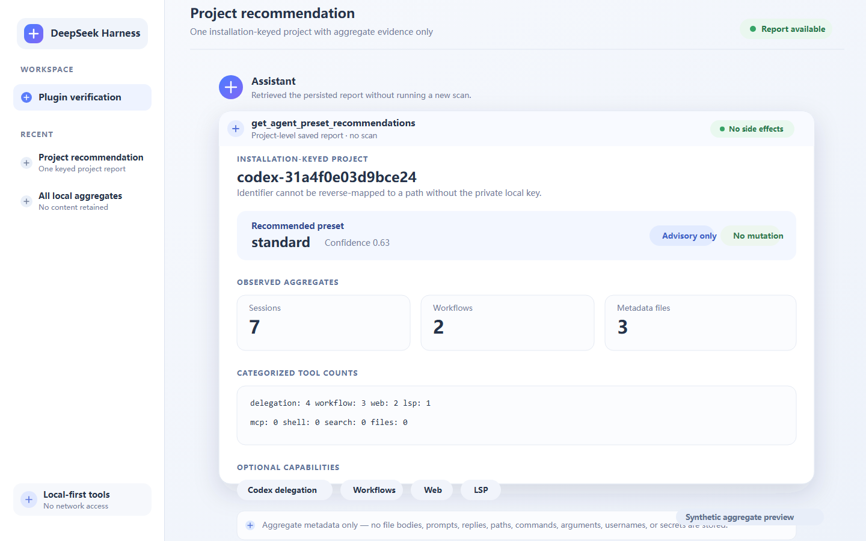Click the Project recommendation page title

click(272, 13)
